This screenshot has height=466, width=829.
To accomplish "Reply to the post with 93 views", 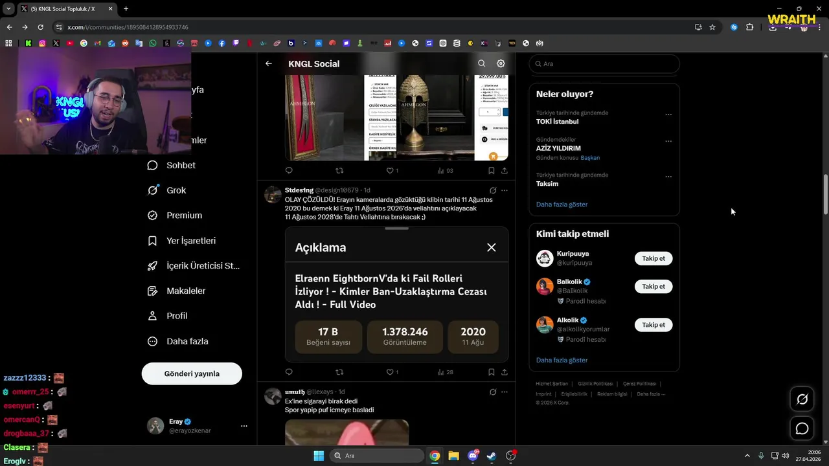I will click(x=289, y=171).
